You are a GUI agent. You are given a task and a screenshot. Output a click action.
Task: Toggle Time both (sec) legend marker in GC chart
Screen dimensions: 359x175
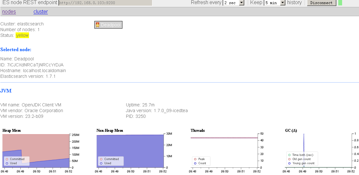(289, 155)
